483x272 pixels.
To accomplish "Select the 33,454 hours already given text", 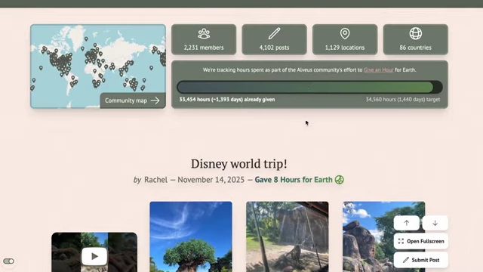I will [x=227, y=99].
